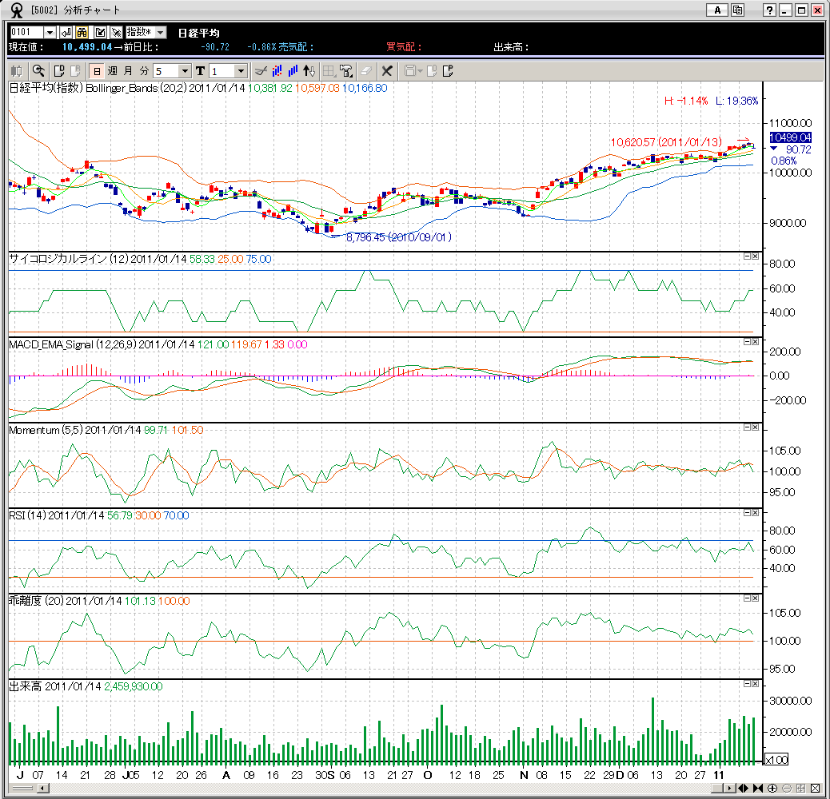The image size is (830, 799).
Task: Minimize the MACD_EMA_Signal indicator panel
Action: (x=746, y=341)
